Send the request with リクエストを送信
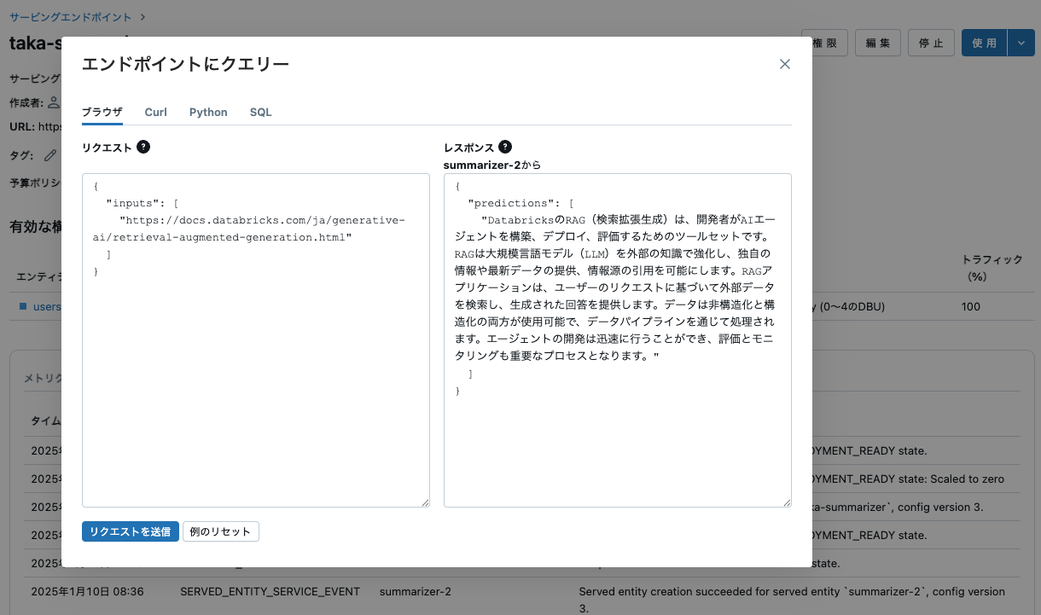The width and height of the screenshot is (1041, 615). (x=130, y=531)
